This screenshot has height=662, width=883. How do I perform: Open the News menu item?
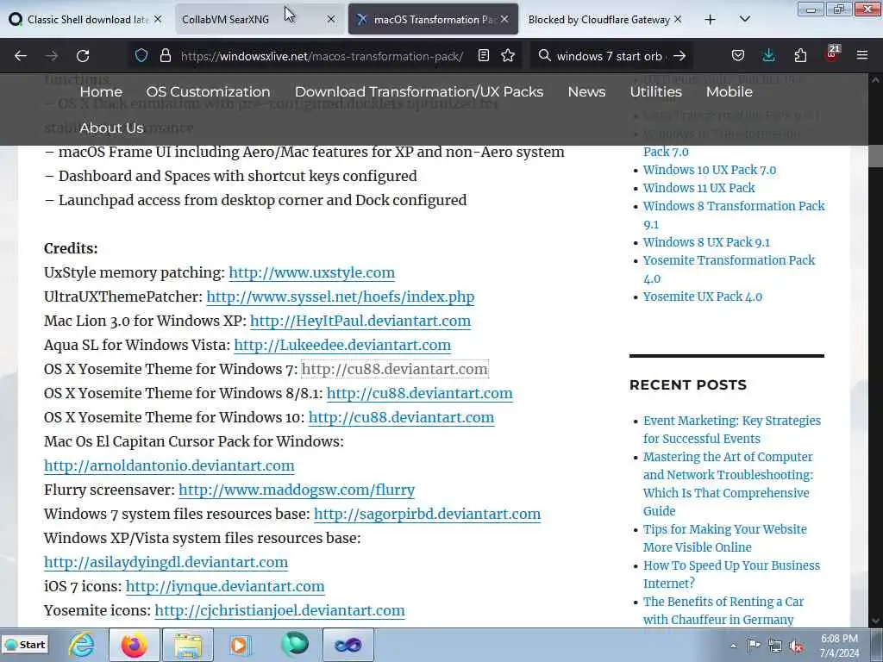[586, 91]
